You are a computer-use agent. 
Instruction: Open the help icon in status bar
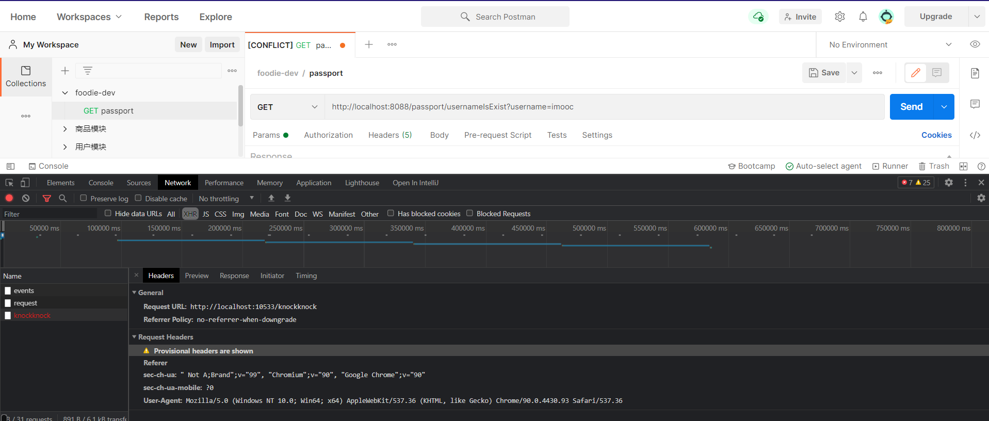(981, 166)
